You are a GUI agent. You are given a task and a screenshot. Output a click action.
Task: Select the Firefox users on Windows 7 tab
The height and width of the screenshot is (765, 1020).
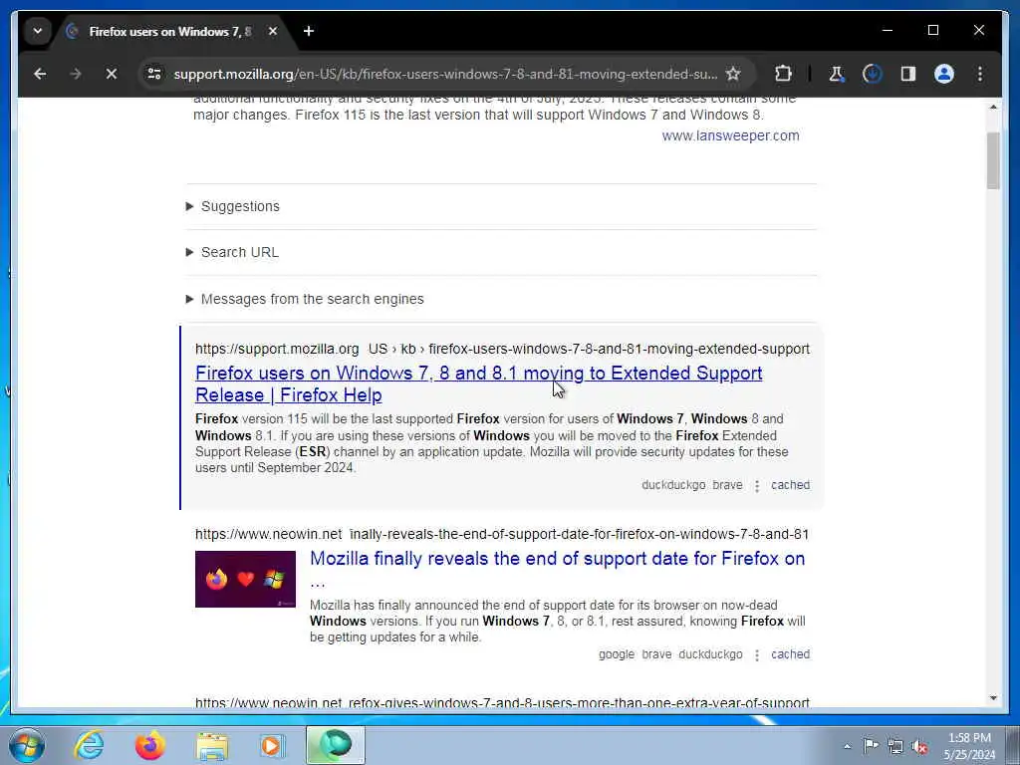(171, 31)
